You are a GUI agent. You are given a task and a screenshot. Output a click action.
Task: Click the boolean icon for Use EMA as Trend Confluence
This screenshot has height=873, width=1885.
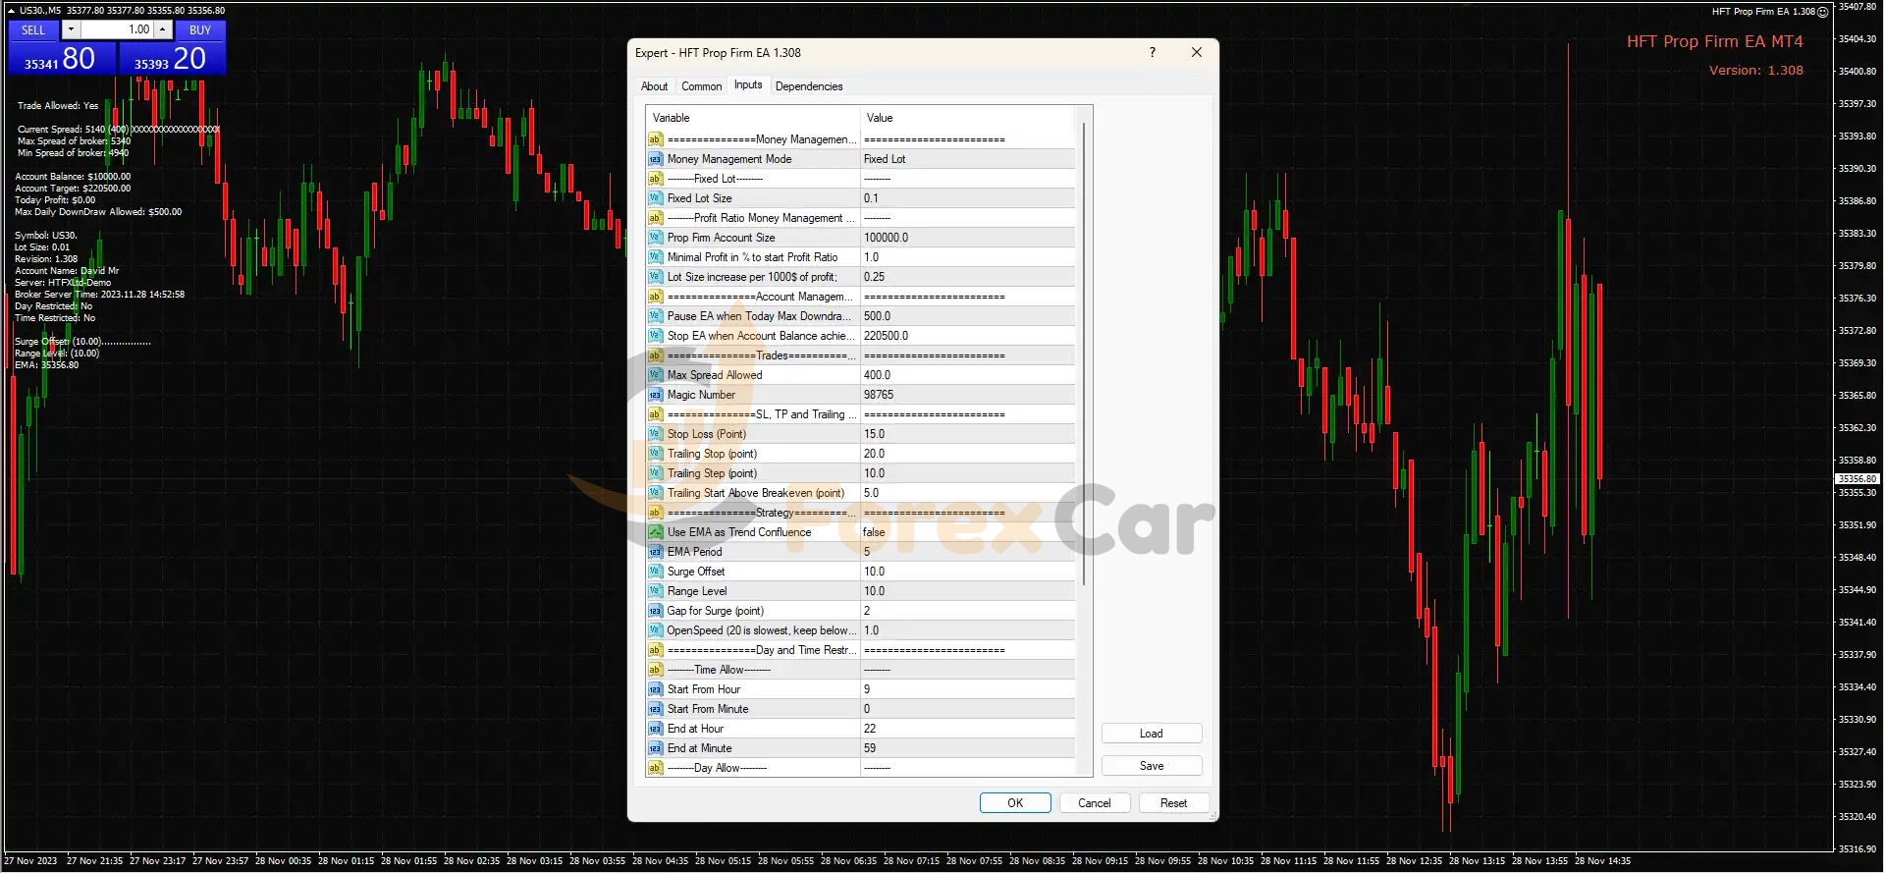[655, 532]
